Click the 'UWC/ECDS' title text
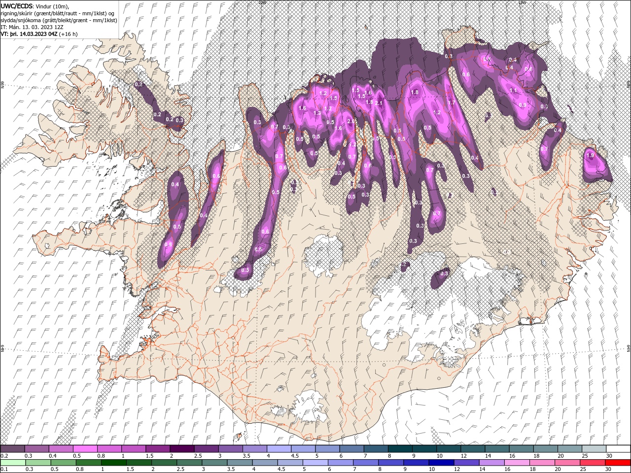Screen dimensions: 631x473 tap(17, 6)
